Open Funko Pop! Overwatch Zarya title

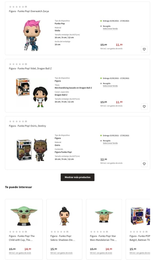[29, 11]
